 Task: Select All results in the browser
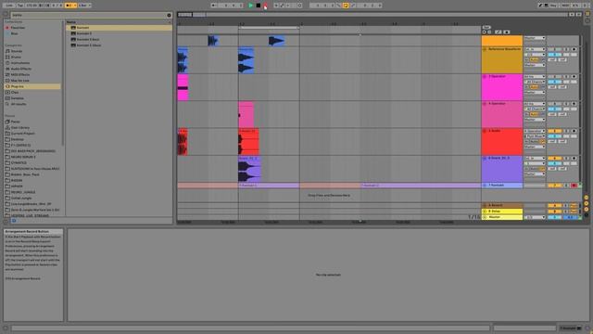tap(19, 104)
